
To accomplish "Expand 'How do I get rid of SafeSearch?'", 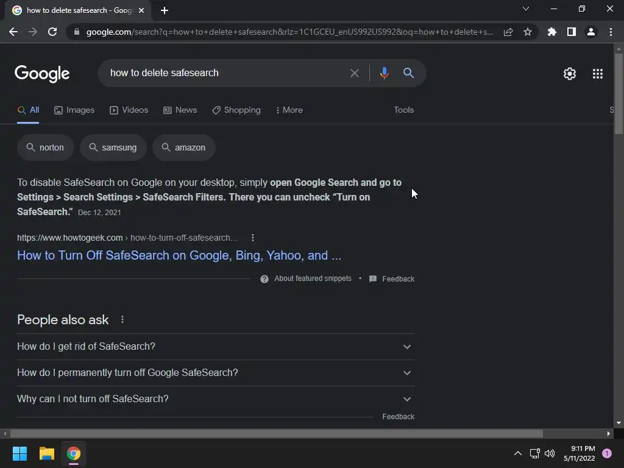I will coord(216,347).
